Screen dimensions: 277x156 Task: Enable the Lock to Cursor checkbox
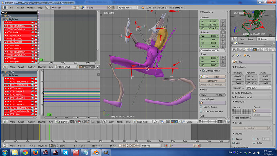201,107
